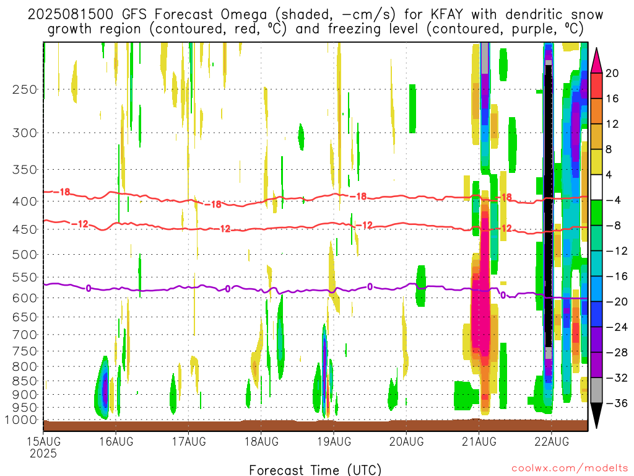This screenshot has height=476, width=634.
Task: Click the '18AUG' date label
Action: (261, 441)
